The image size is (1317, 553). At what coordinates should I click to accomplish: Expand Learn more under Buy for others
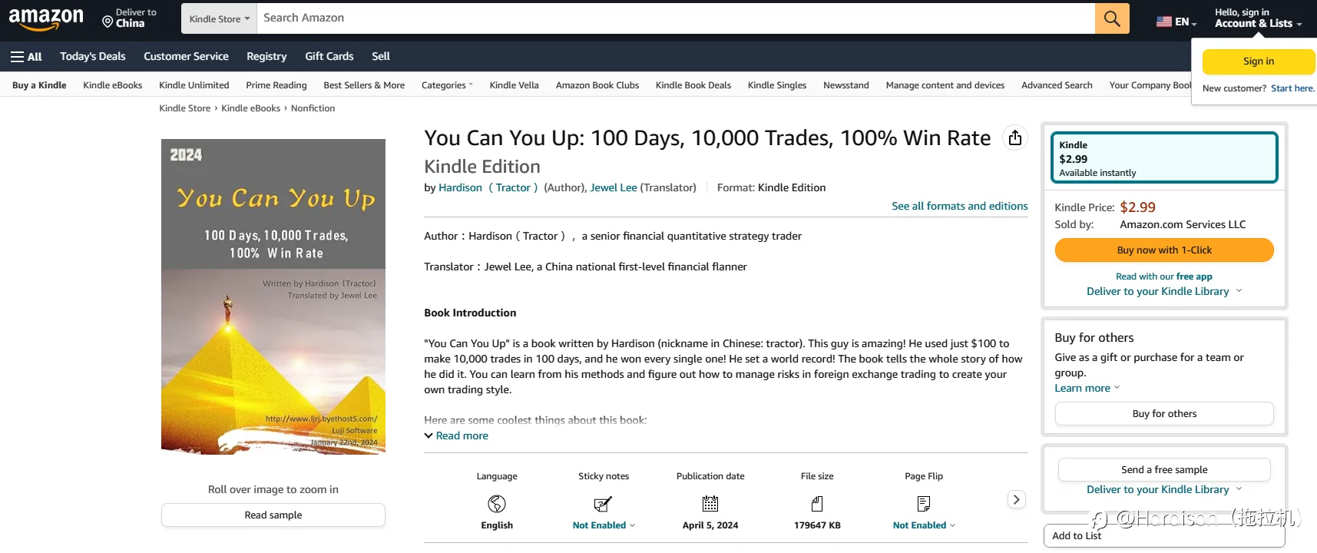[x=1087, y=388]
